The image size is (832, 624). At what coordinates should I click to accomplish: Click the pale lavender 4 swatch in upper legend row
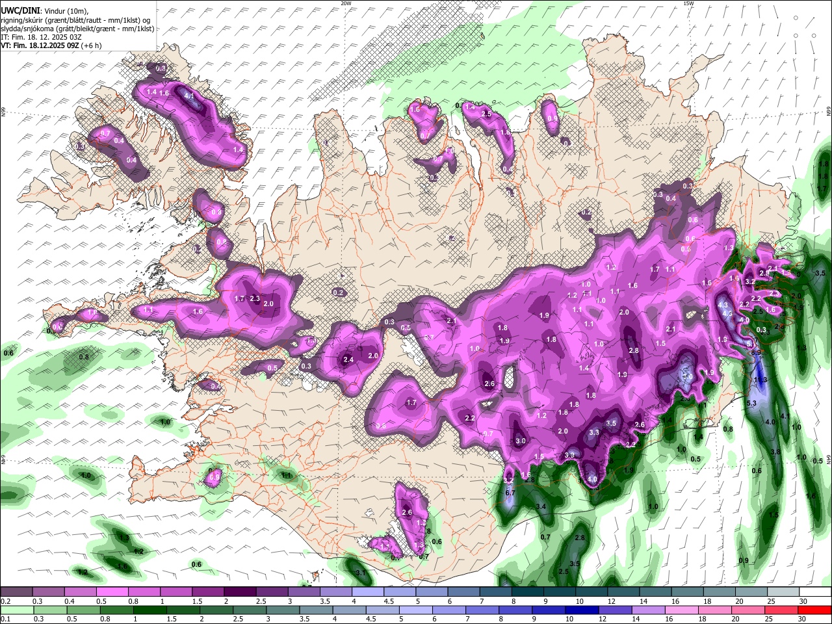point(367,592)
